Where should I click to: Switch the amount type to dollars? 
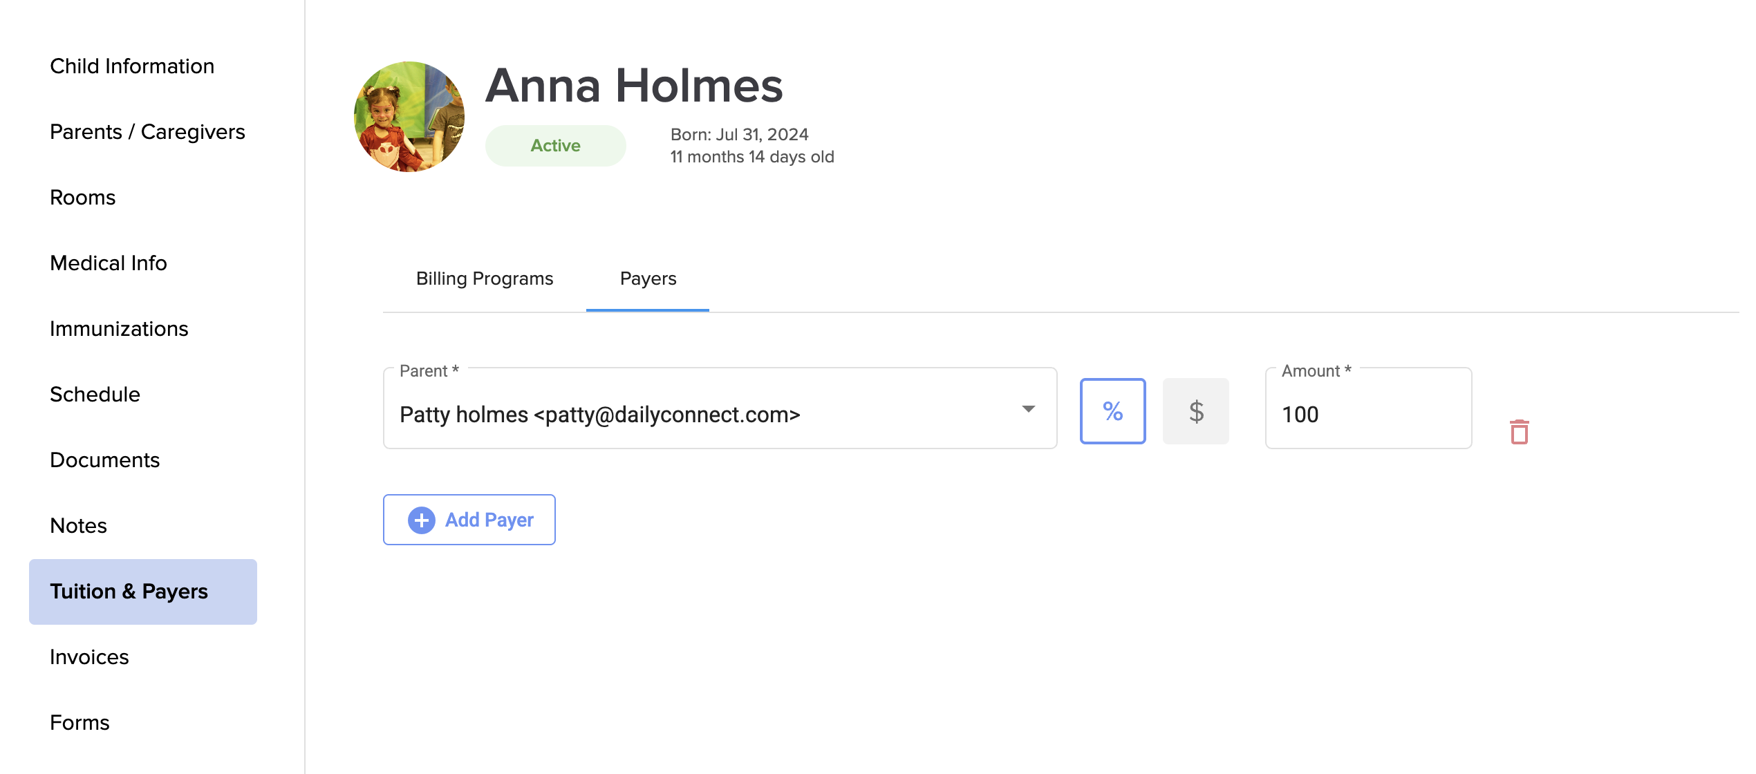click(x=1195, y=411)
